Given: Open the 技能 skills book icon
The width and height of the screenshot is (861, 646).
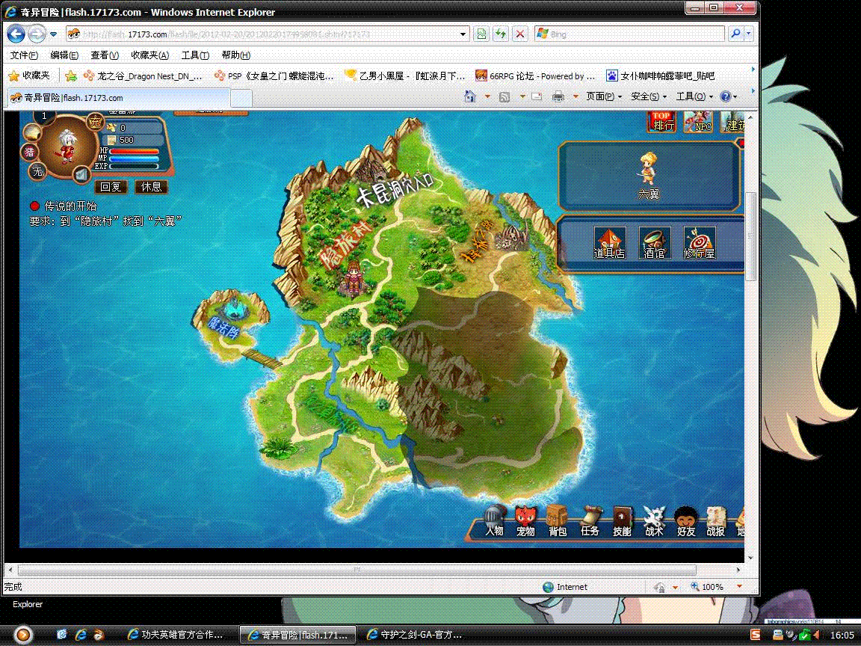Looking at the screenshot, I should [622, 521].
